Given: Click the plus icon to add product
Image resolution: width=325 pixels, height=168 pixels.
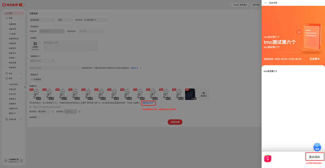Looking at the screenshot, I should [204, 93].
